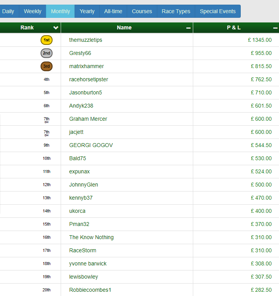This screenshot has height=296, width=279.
Task: Open GEORGI GOGOV profile
Action: [x=91, y=145]
